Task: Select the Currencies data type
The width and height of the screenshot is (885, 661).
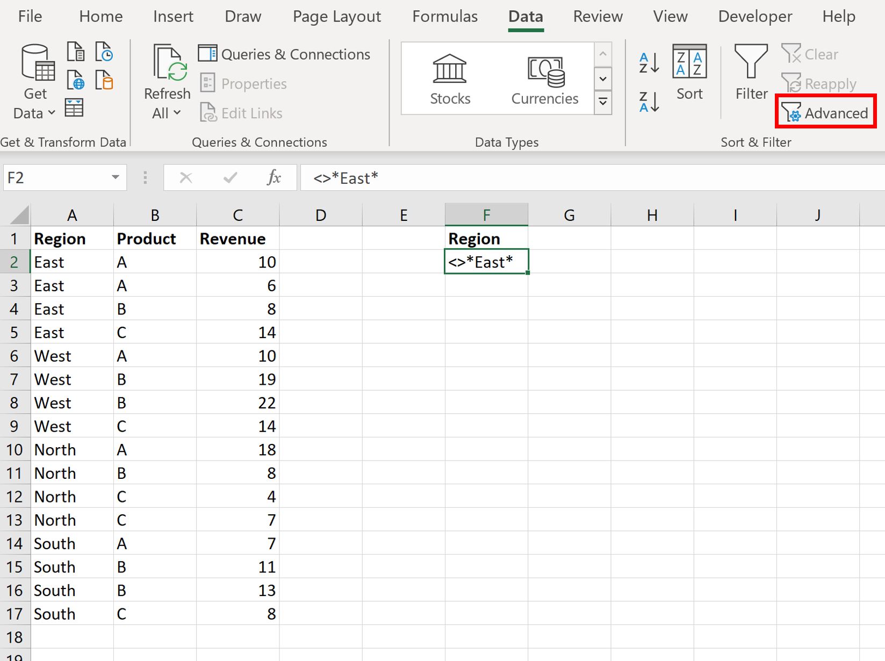Action: (x=544, y=77)
